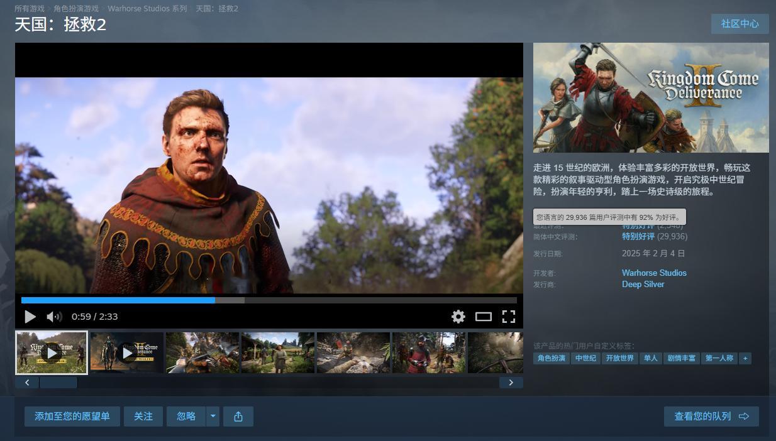Move thumbnail strip left with arrow
This screenshot has height=441, width=776.
pyautogui.click(x=27, y=383)
